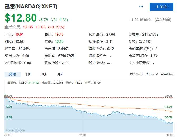The height and width of the screenshot is (137, 177).
Task: Click the 关注 follow button
Action: pos(161,7)
